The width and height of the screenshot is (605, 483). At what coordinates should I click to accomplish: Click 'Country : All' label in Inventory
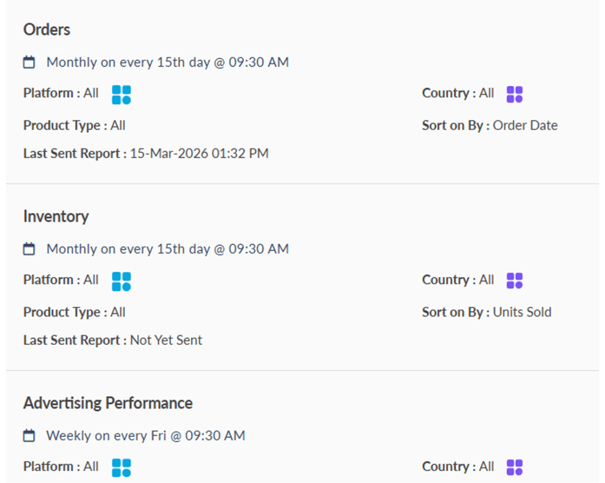[458, 280]
